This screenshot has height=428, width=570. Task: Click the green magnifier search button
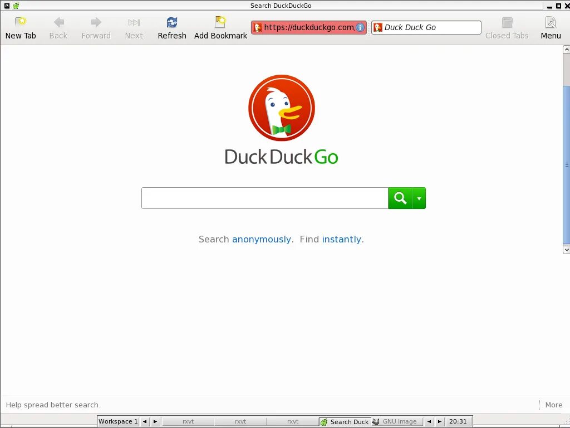point(400,198)
